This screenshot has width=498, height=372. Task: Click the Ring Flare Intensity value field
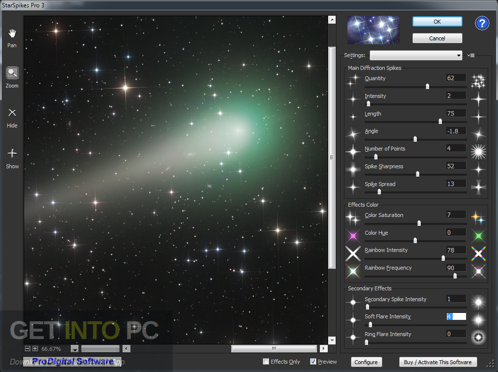point(456,334)
